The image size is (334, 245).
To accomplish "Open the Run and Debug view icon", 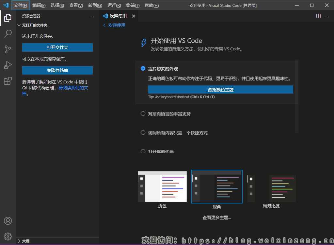I will point(8,65).
